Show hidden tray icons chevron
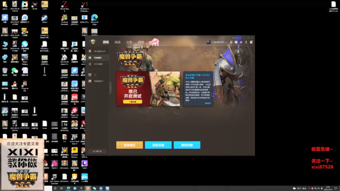 (309, 188)
